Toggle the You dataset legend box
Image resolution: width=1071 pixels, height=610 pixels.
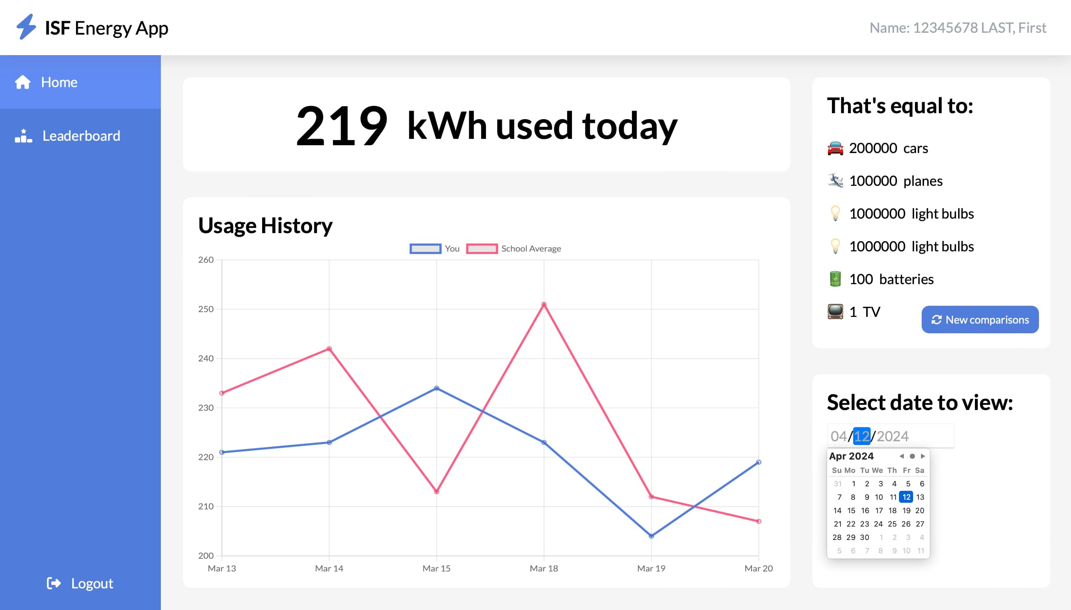425,248
